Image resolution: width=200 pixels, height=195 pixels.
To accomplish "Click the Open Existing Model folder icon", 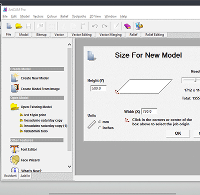I will [14, 107].
